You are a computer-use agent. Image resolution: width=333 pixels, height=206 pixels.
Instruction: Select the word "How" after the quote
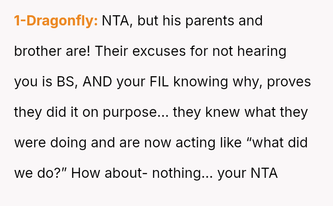click(86, 173)
